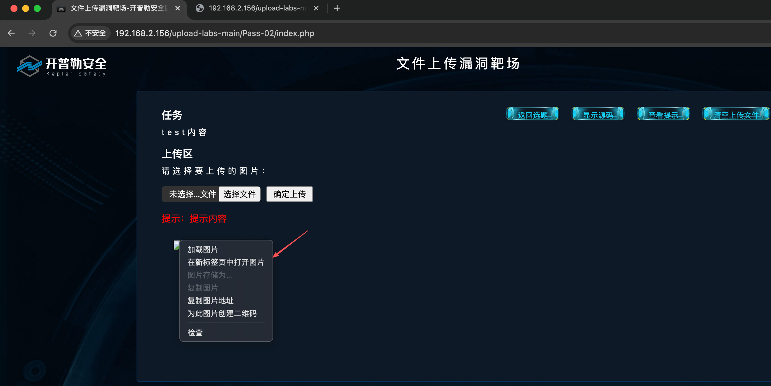
Task: Open the '显示源码' button
Action: tap(598, 115)
